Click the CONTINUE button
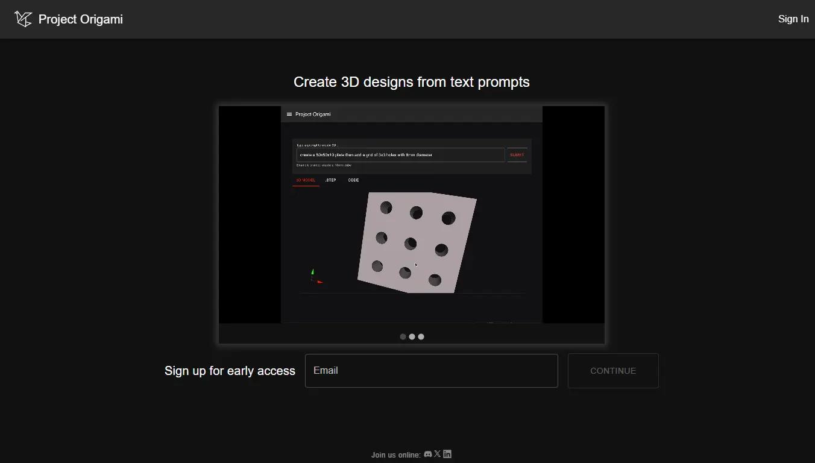815x463 pixels. pyautogui.click(x=613, y=371)
